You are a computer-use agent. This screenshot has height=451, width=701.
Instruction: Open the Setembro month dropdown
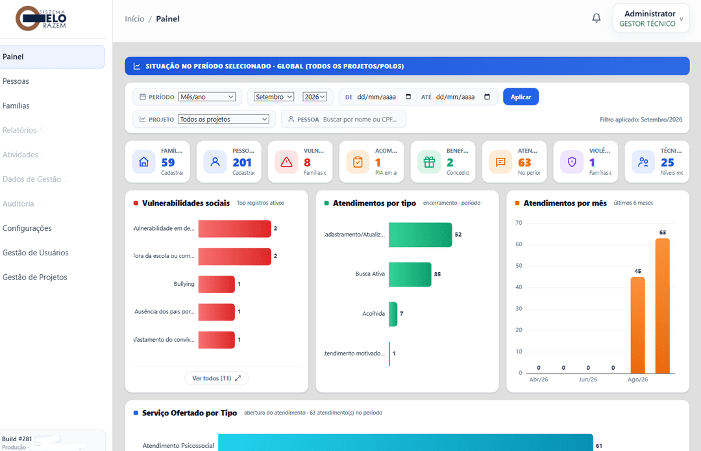click(x=274, y=97)
